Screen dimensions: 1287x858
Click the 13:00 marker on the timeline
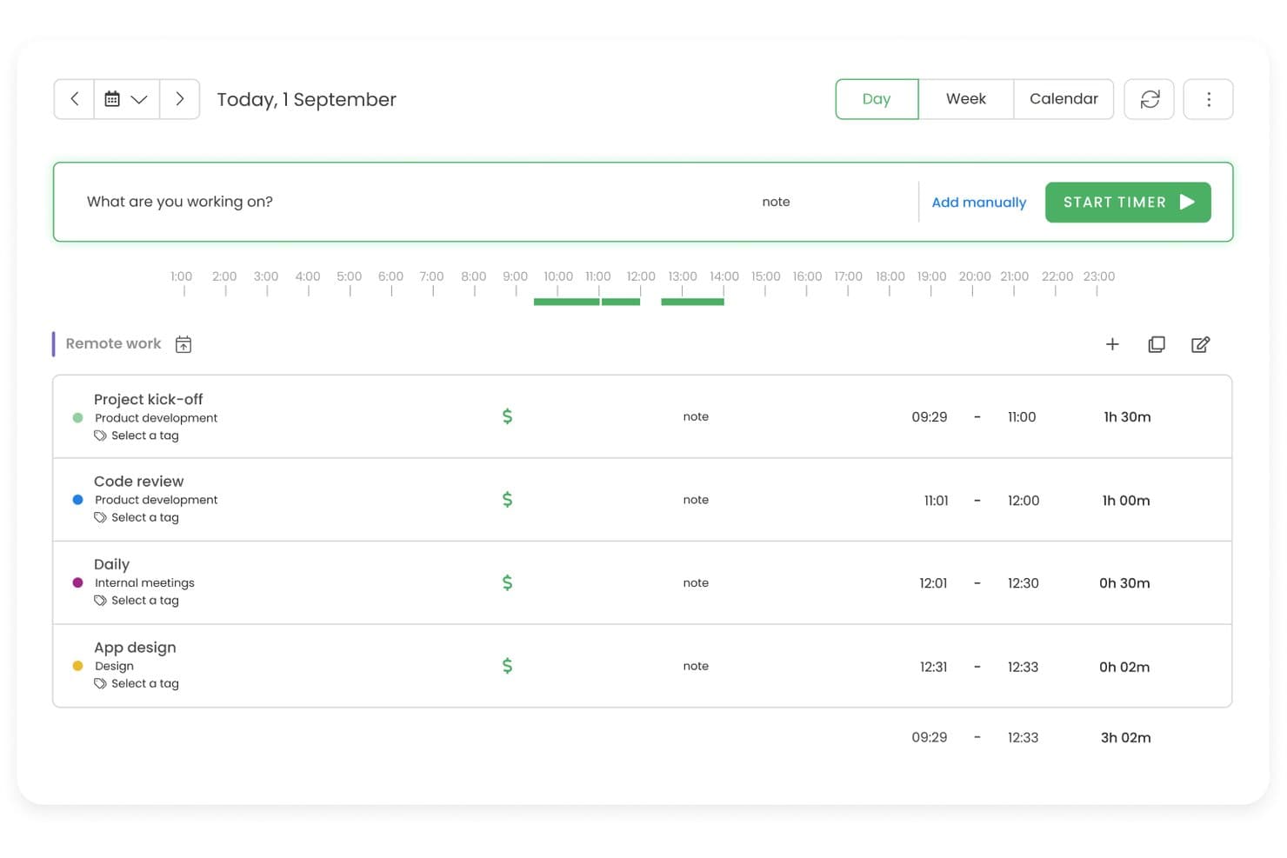683,276
